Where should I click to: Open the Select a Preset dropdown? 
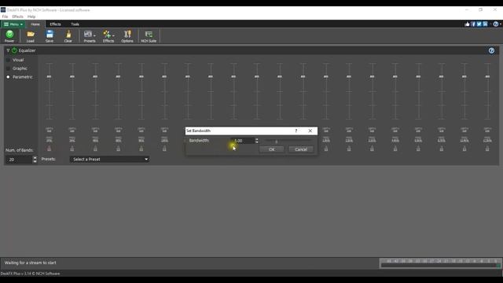pyautogui.click(x=109, y=159)
